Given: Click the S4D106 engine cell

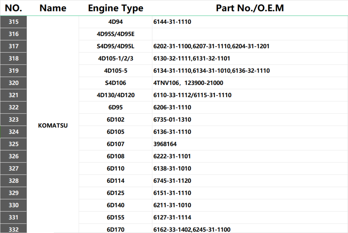Looking at the screenshot, I should point(116,83).
